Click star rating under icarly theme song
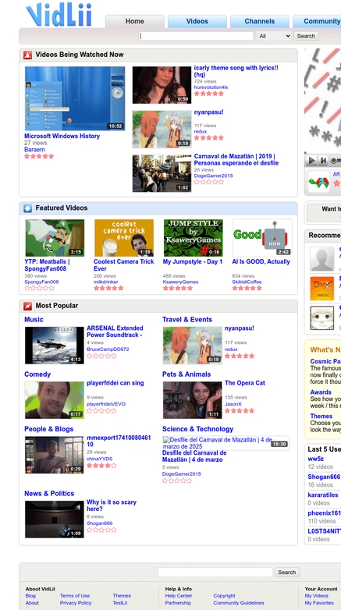Screen dimensions: 341x610 209,94
